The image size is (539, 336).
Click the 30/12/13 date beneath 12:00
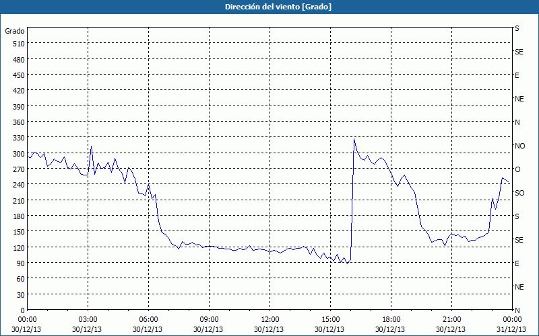point(269,329)
